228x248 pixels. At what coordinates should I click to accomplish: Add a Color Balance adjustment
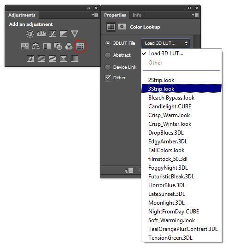coord(36,47)
